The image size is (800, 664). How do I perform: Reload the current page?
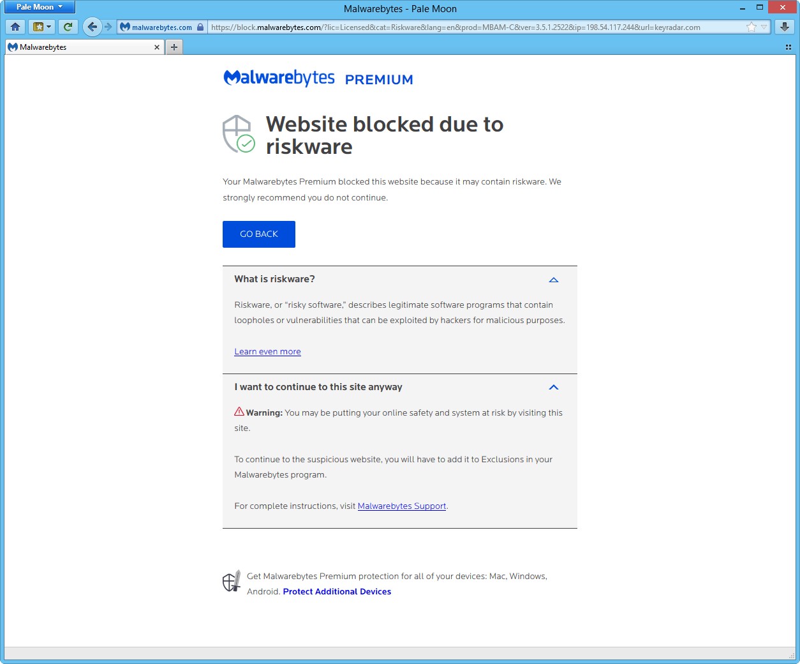tap(68, 27)
